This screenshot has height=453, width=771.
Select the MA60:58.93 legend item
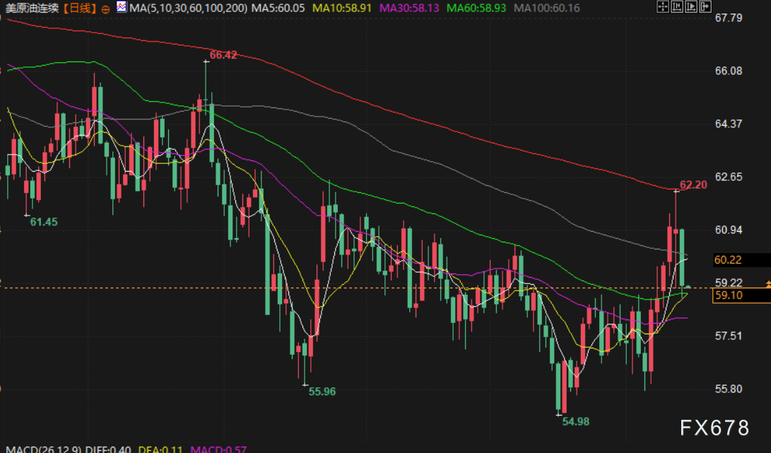click(x=481, y=8)
